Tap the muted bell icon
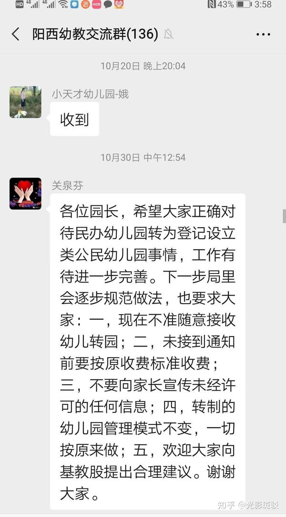The image size is (286, 517). [x=169, y=34]
